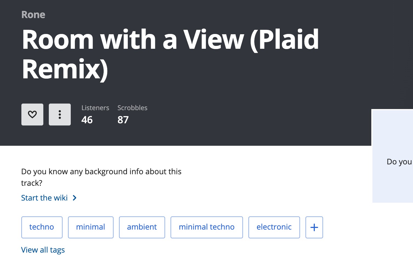This screenshot has width=413, height=263.
Task: Open the artist page for Rone
Action: coord(33,15)
